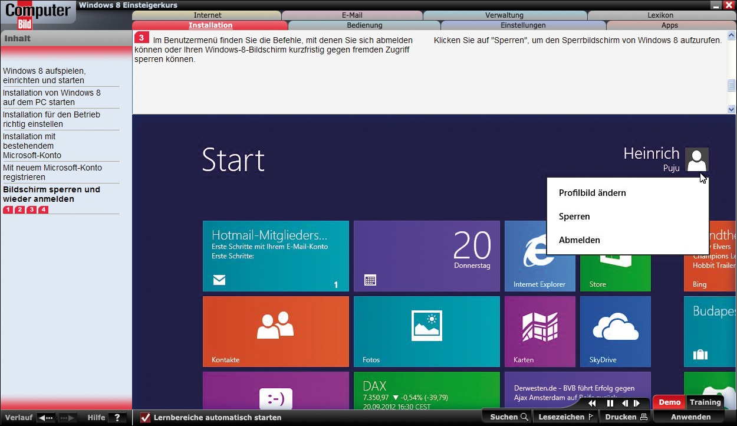This screenshot has width=737, height=426.
Task: Open the Internet Explorer tile
Action: pos(539,256)
